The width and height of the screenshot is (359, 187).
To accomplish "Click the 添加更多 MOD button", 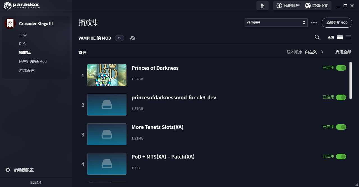I will (337, 23).
